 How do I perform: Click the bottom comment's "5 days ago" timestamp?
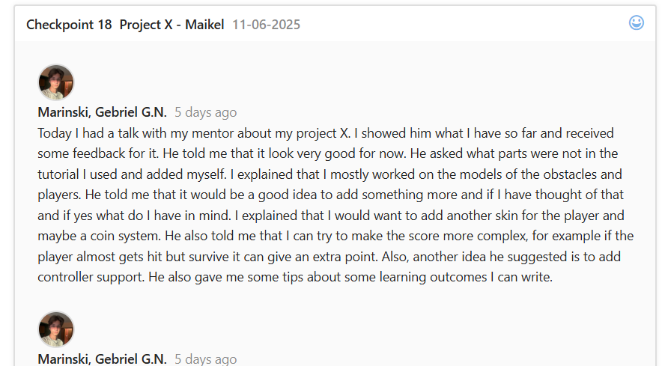click(205, 359)
